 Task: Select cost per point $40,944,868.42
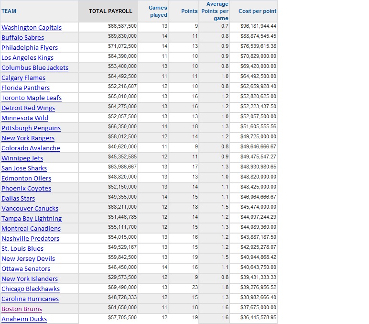point(258,257)
